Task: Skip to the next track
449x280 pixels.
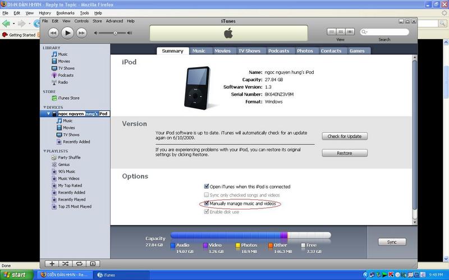Action: (x=81, y=33)
